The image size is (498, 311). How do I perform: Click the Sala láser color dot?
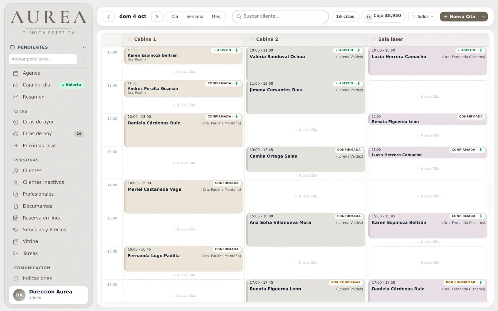(x=374, y=39)
